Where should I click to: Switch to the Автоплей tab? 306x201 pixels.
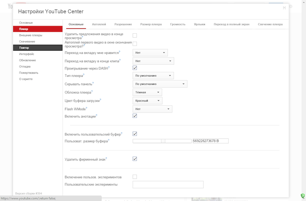pos(99,25)
